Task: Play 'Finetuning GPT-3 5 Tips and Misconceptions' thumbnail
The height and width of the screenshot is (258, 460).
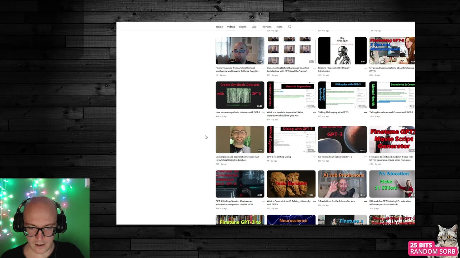Action: tap(392, 51)
